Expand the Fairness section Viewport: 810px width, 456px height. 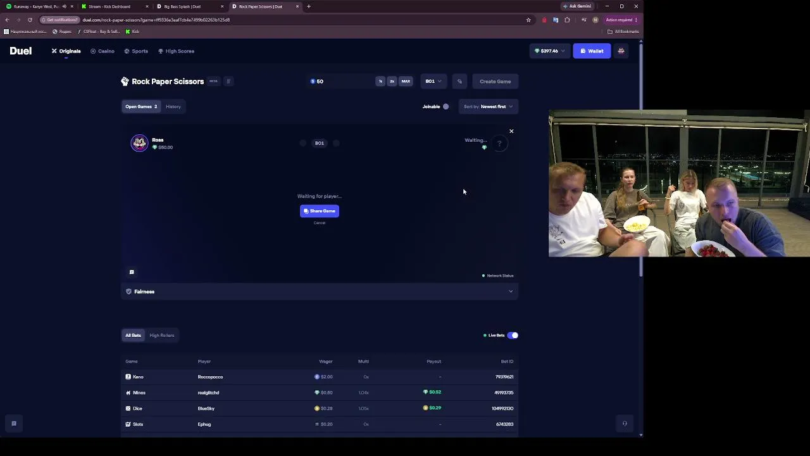(x=320, y=291)
